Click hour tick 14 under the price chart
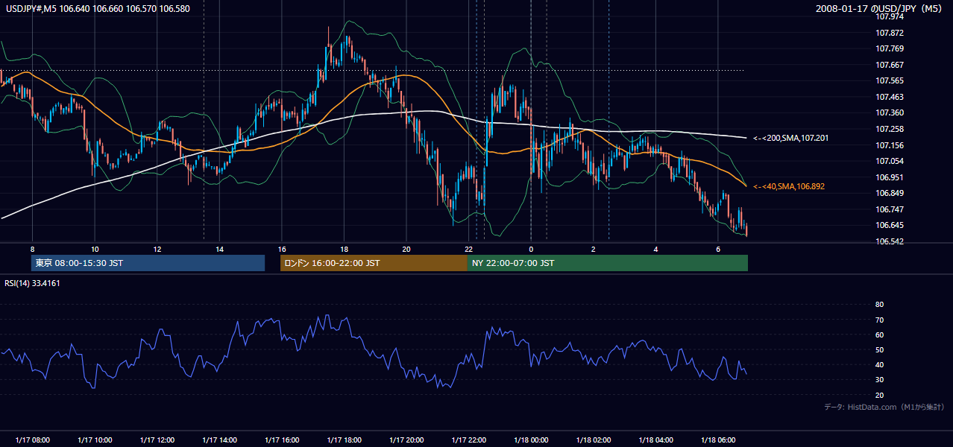This screenshot has width=953, height=447. point(219,249)
